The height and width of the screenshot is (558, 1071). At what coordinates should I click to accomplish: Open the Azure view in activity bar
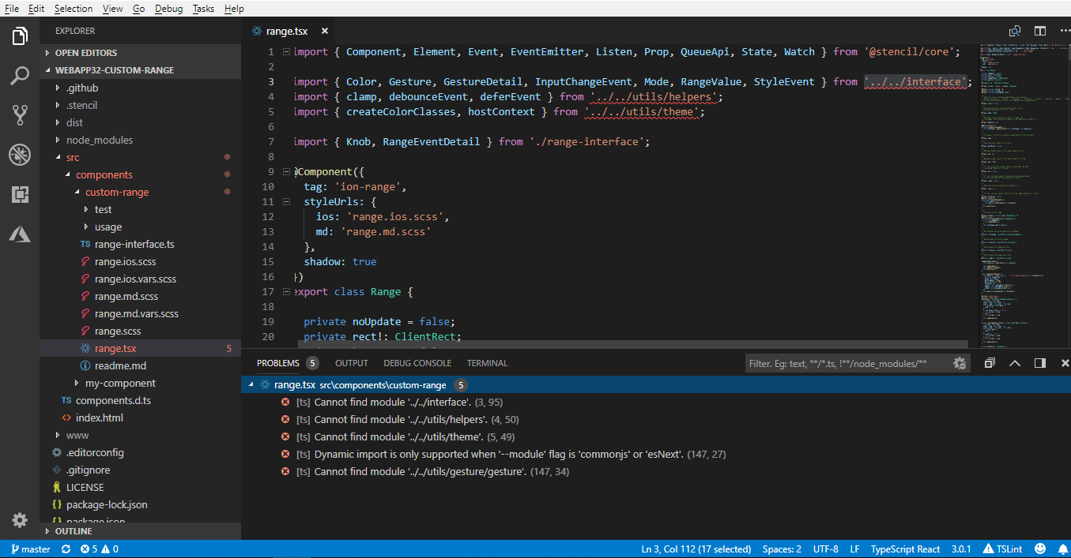[x=20, y=234]
